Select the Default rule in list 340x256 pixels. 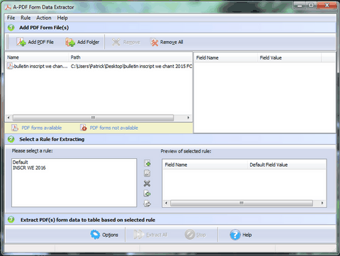point(21,162)
